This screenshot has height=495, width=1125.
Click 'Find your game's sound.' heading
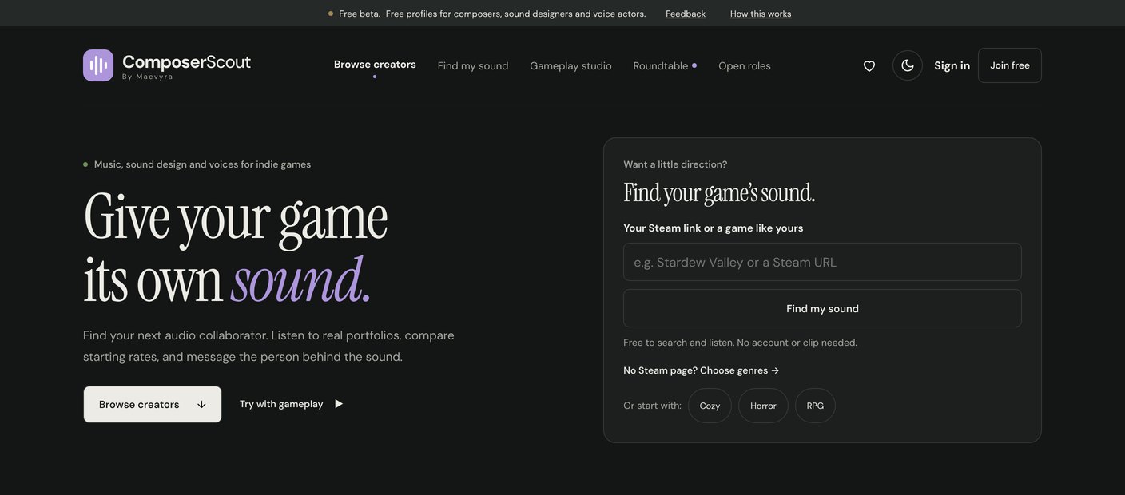[719, 193]
